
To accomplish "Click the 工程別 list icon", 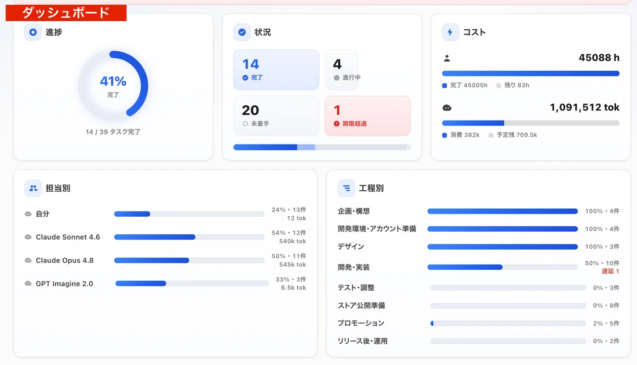I will [x=346, y=188].
